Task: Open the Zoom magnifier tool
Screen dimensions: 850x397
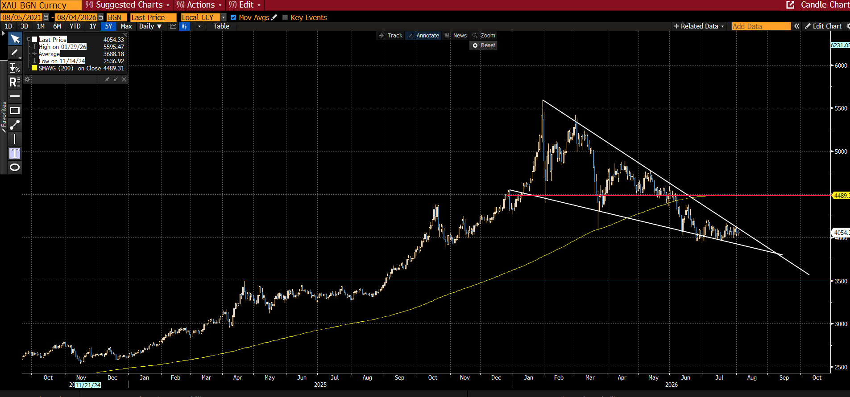Action: pyautogui.click(x=484, y=36)
